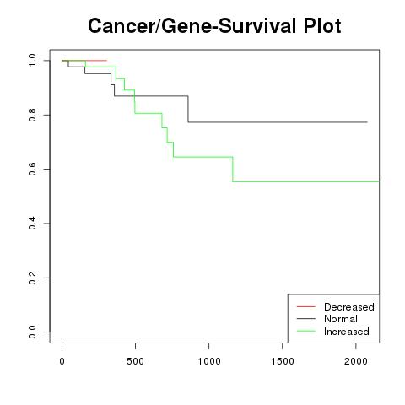This screenshot has width=405, height=405.
Task: Select the Decreased legend label
Action: (x=349, y=307)
